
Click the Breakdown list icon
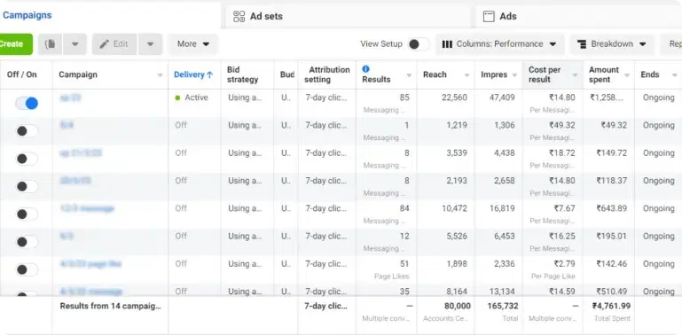coord(582,44)
